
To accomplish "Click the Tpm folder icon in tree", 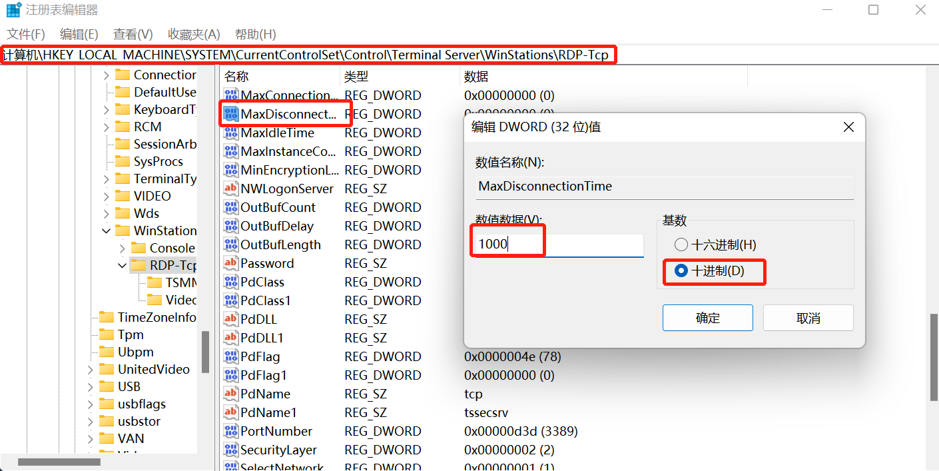I will [107, 334].
